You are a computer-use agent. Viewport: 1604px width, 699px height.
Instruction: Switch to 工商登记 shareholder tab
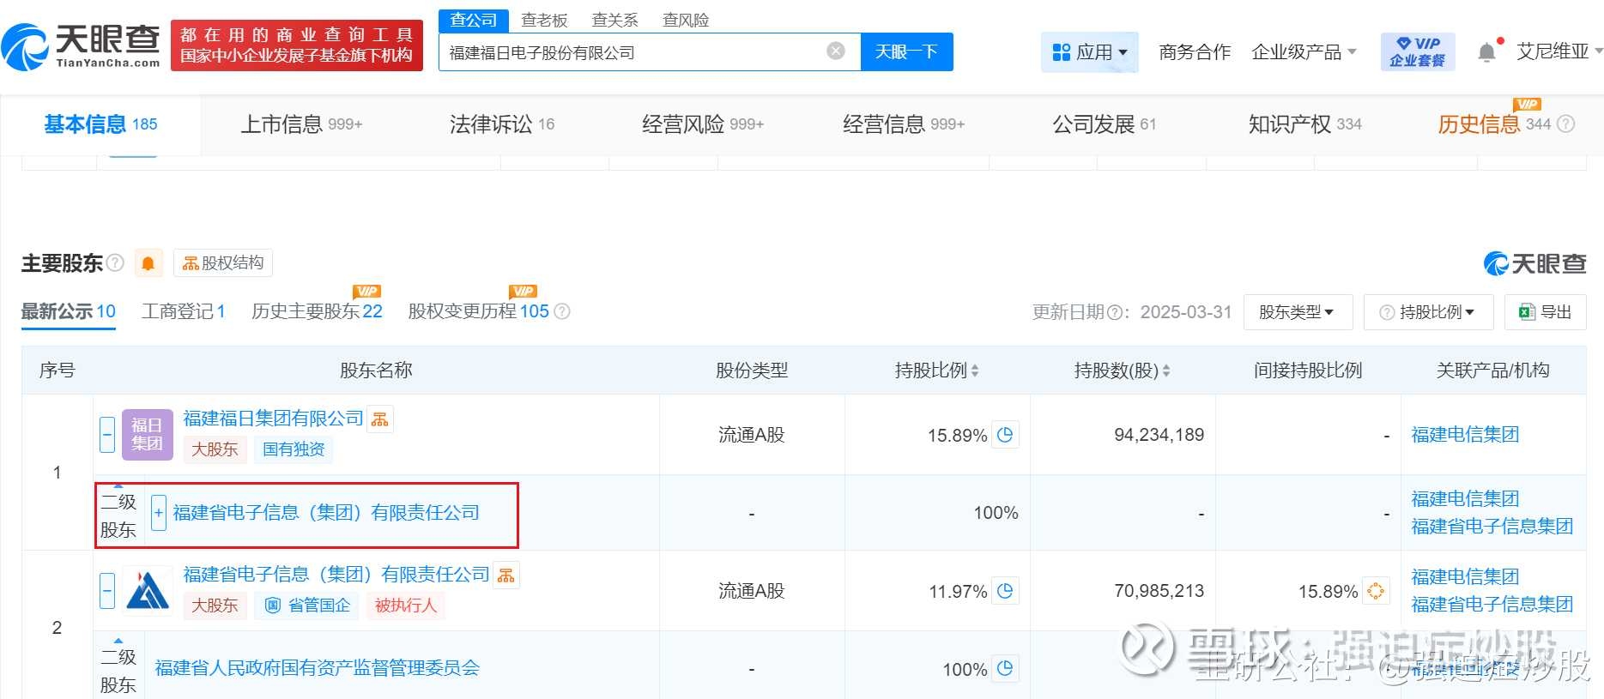(184, 311)
